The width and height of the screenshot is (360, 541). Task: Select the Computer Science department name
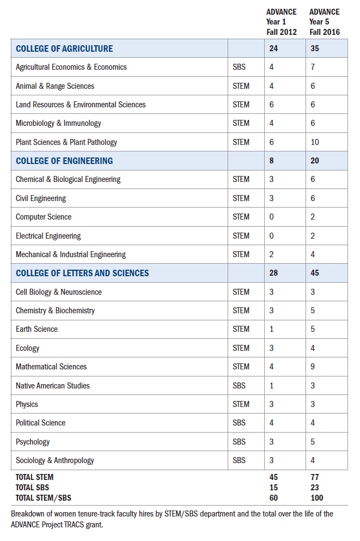tap(44, 217)
